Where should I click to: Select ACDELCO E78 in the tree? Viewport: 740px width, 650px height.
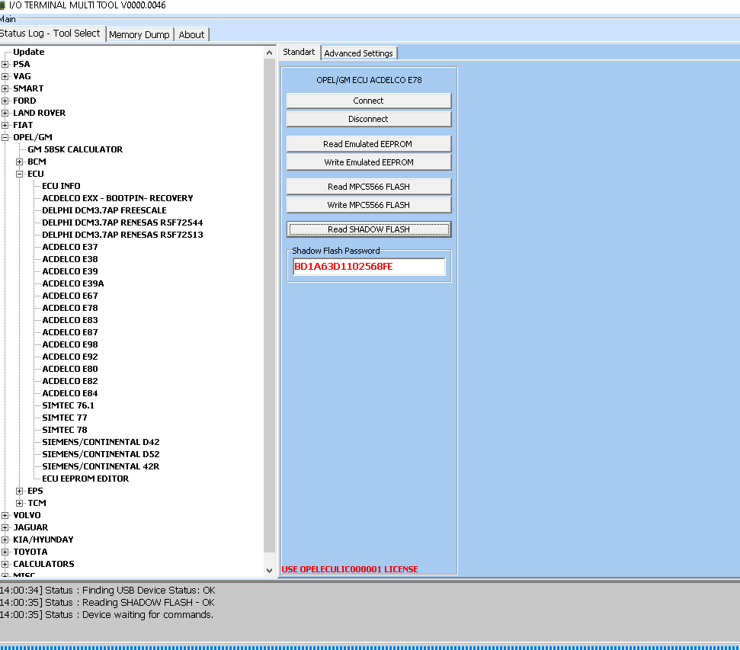point(70,308)
